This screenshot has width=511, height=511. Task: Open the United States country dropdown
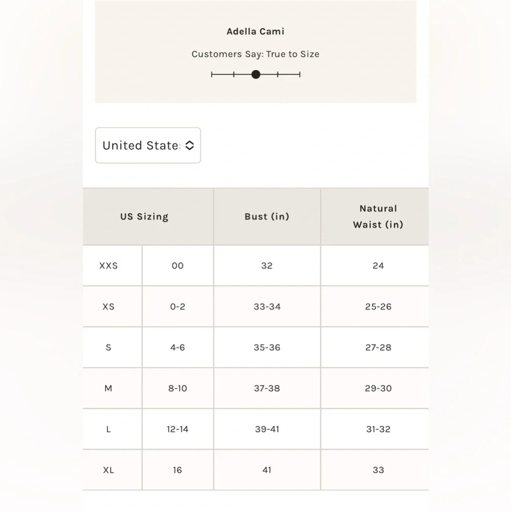[148, 145]
